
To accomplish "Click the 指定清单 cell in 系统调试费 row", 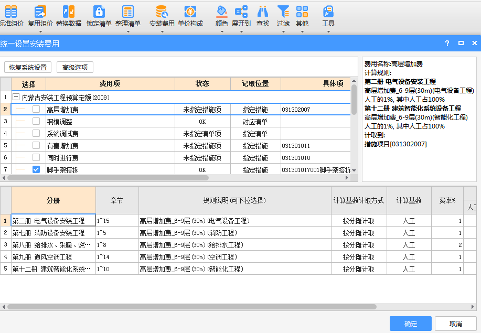I will coord(255,134).
